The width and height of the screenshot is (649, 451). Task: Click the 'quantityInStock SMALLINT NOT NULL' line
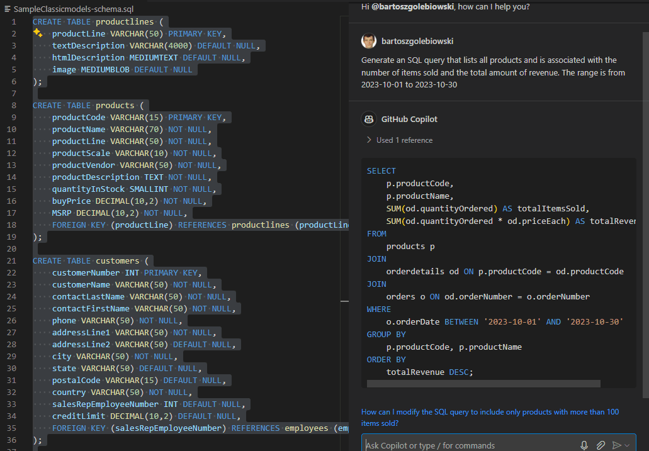pos(134,189)
